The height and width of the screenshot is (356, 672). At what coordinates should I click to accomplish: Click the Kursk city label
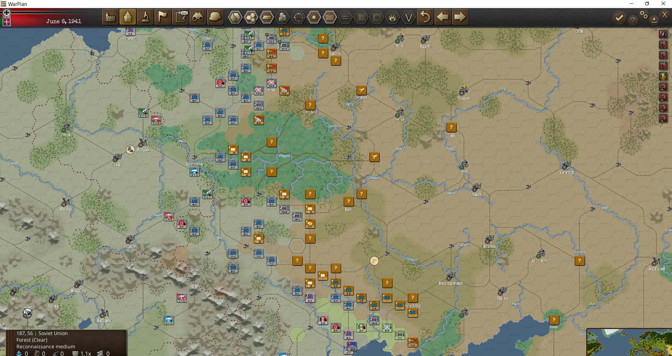[x=477, y=194]
